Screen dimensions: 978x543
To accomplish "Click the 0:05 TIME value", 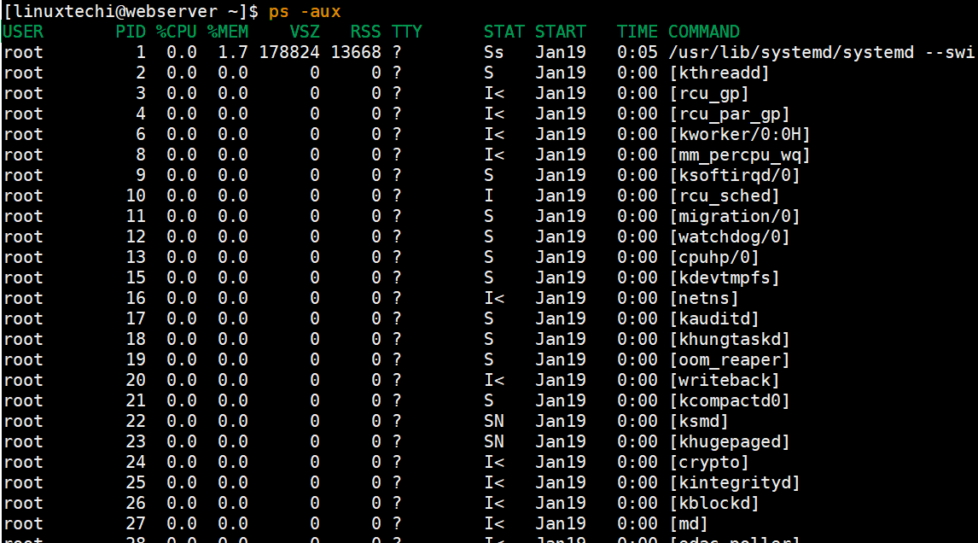I will (637, 52).
